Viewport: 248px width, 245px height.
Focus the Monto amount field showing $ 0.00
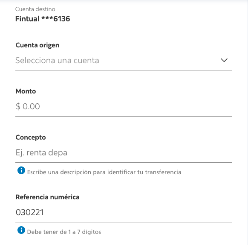pyautogui.click(x=124, y=106)
